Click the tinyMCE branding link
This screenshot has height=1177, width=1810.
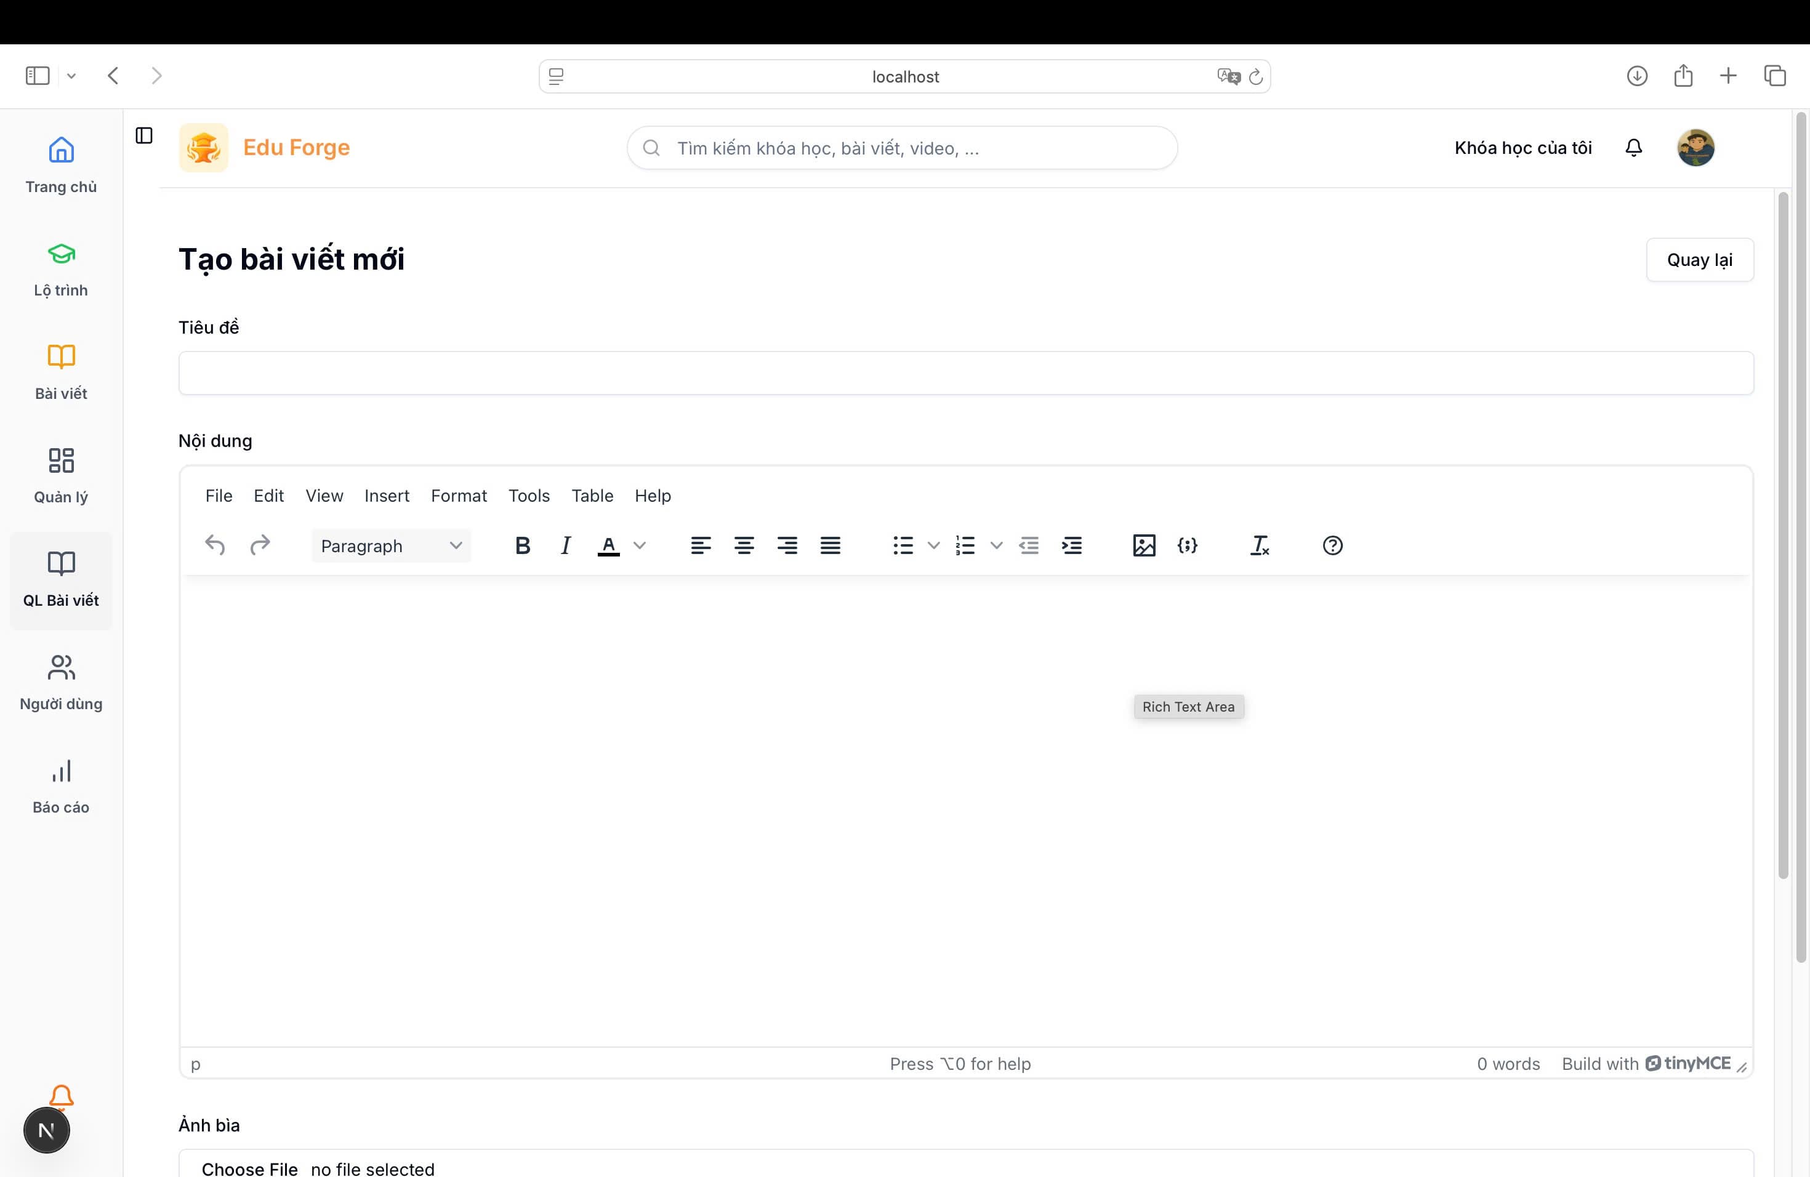[1687, 1064]
